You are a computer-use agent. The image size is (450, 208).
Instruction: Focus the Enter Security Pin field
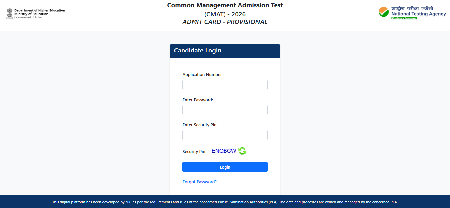[225, 135]
